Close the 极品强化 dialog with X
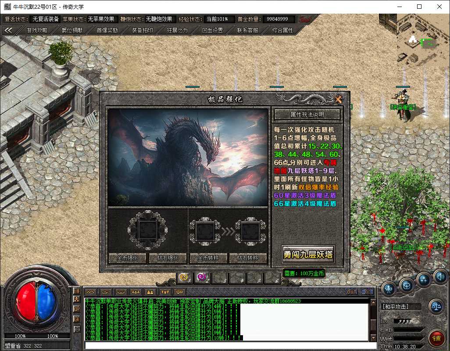This screenshot has height=351, width=450. [x=339, y=100]
